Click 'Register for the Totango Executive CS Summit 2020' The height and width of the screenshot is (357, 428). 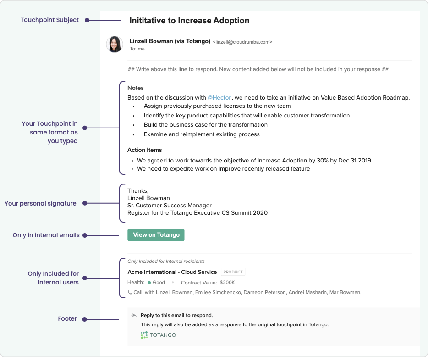pyautogui.click(x=198, y=213)
